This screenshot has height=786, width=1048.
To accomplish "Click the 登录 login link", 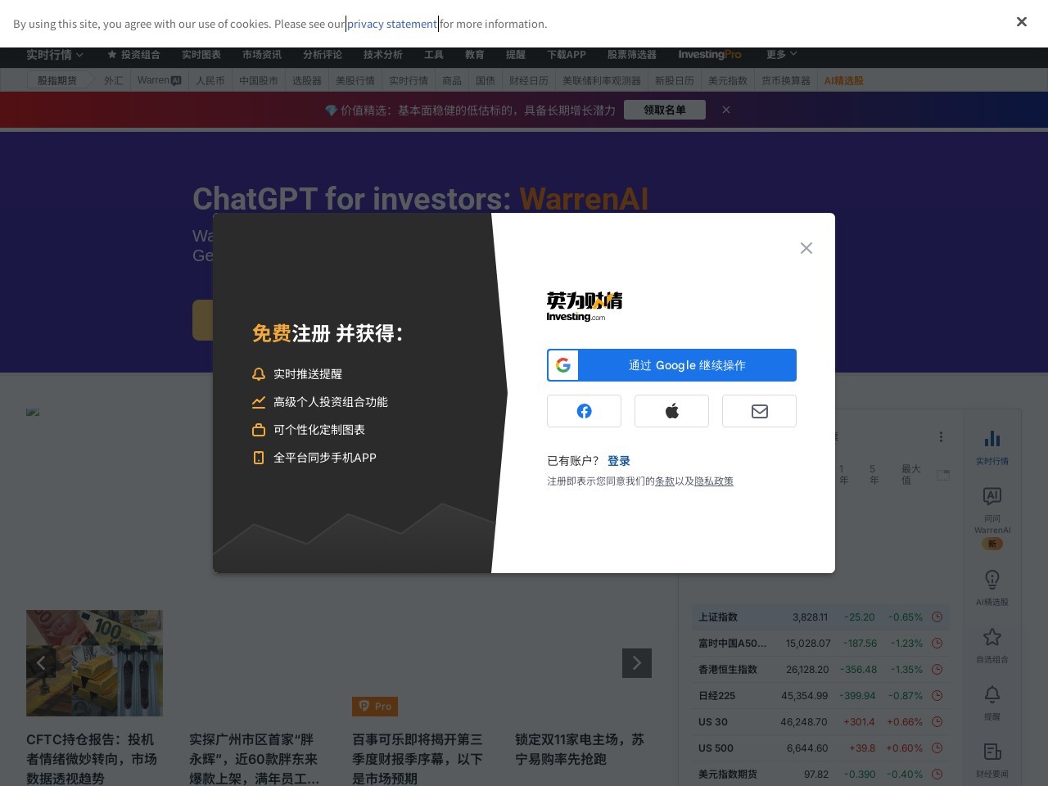I will coord(618,461).
